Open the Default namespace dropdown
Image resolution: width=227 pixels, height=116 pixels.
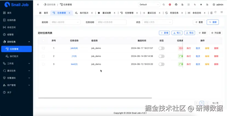click(x=149, y=5)
